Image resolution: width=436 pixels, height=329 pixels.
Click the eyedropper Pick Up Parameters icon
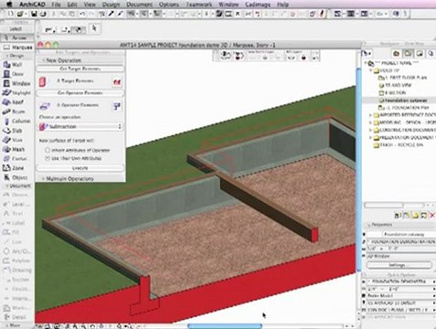click(x=112, y=14)
